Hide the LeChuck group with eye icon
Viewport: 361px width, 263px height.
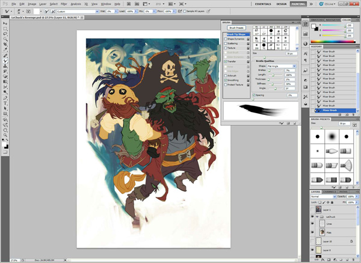[x=312, y=217]
